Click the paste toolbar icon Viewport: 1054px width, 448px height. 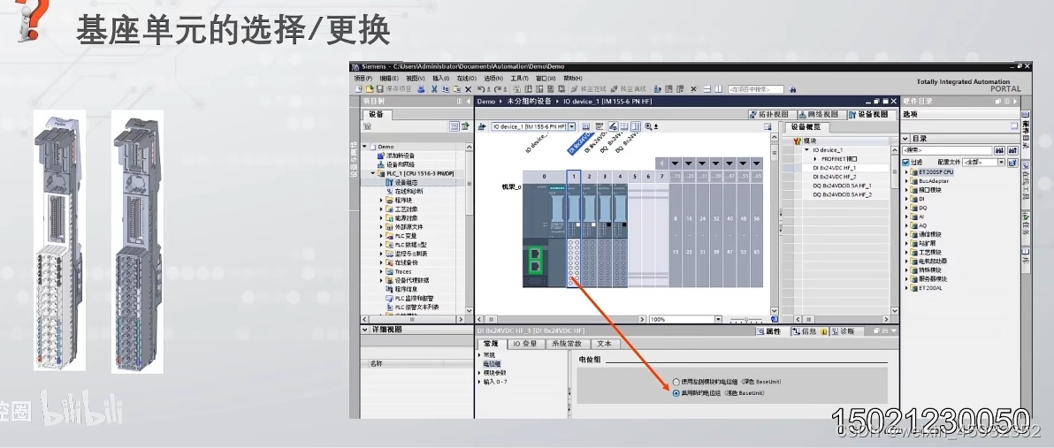point(456,88)
